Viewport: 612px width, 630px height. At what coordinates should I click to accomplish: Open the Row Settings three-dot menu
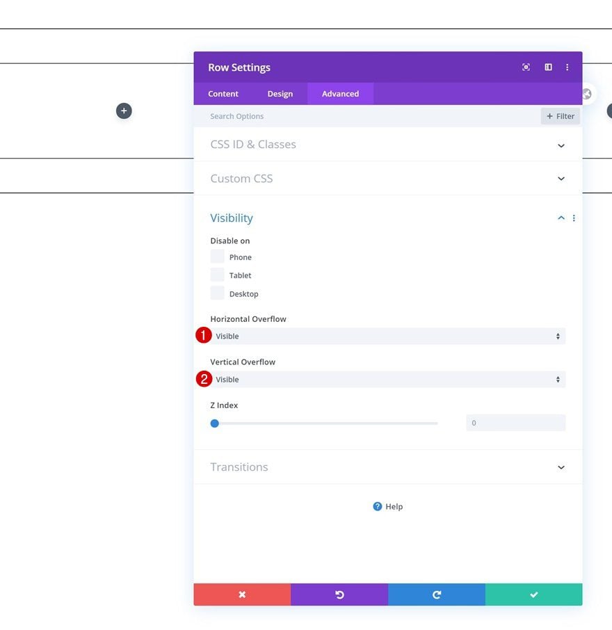pyautogui.click(x=567, y=67)
